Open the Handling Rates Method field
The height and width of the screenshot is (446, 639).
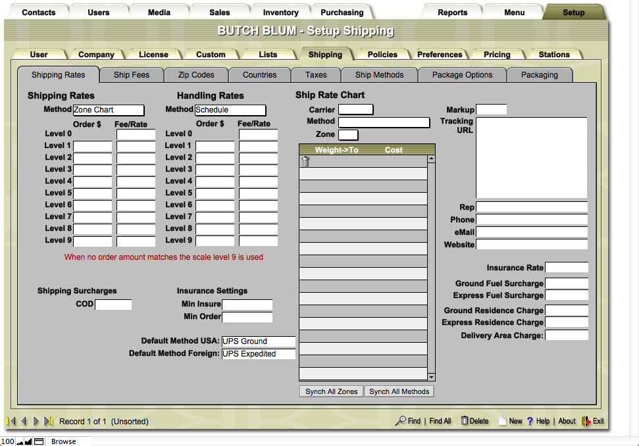(230, 110)
